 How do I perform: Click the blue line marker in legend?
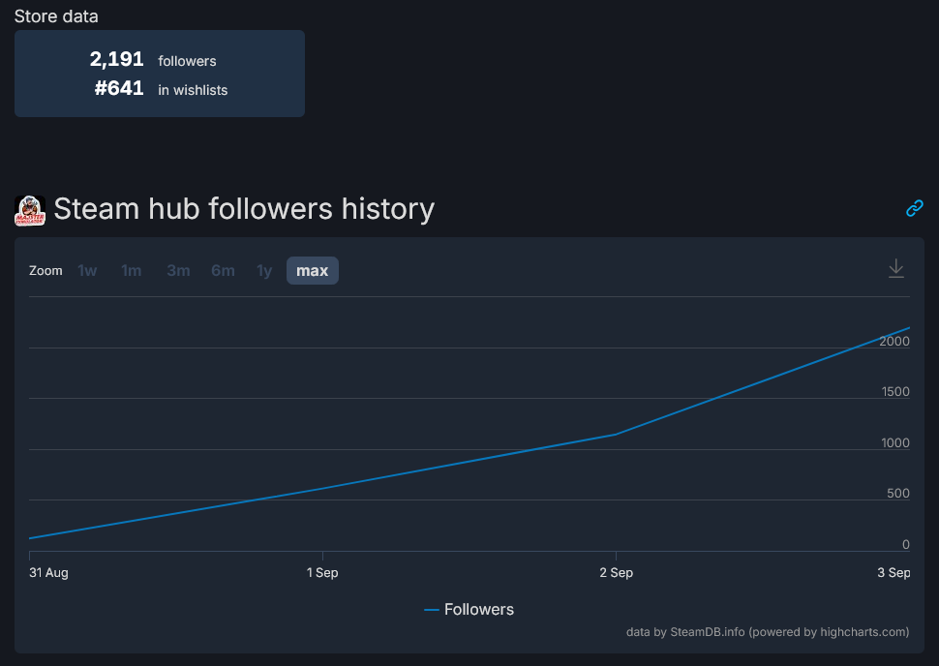(x=432, y=610)
